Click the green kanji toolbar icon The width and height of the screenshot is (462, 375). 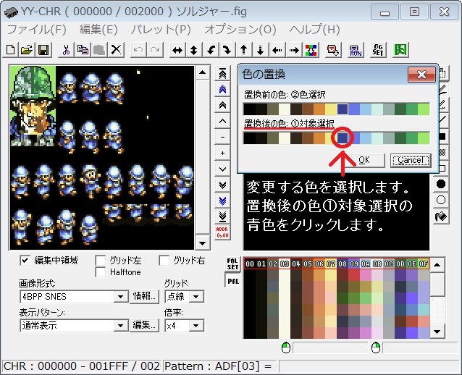click(x=400, y=50)
